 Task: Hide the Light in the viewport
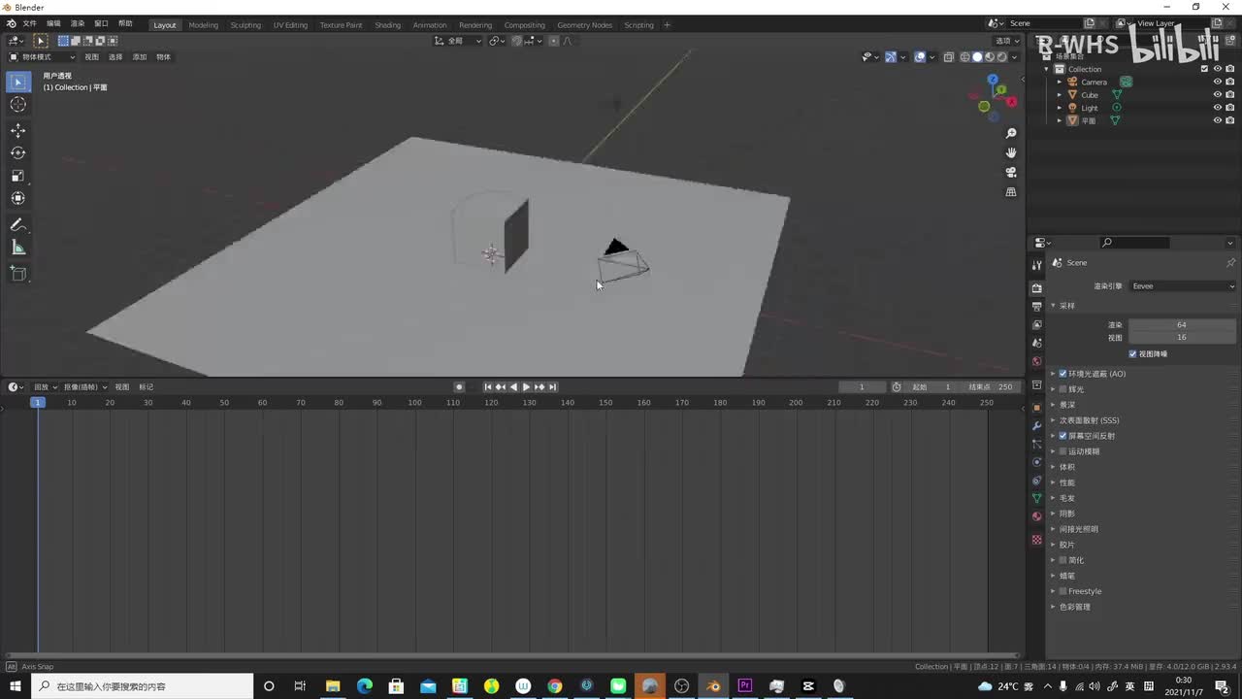[x=1218, y=108]
